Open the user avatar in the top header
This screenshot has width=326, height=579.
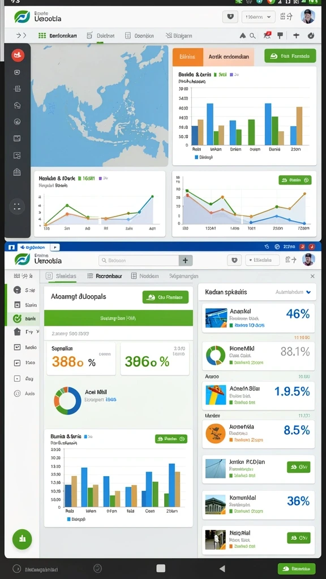click(x=308, y=16)
